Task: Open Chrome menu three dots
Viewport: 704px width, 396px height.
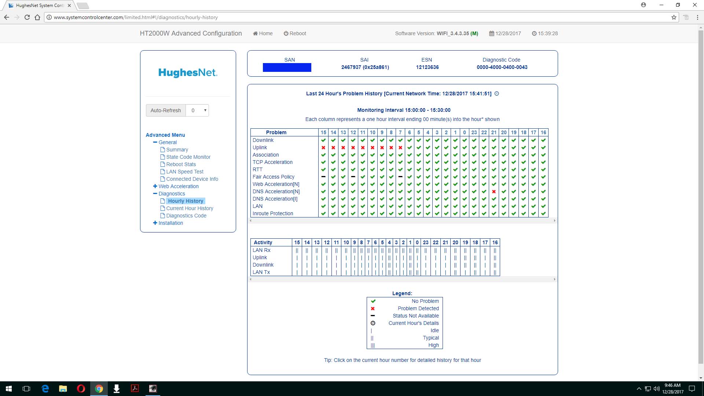Action: tap(697, 17)
